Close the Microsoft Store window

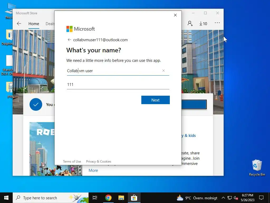click(x=218, y=13)
